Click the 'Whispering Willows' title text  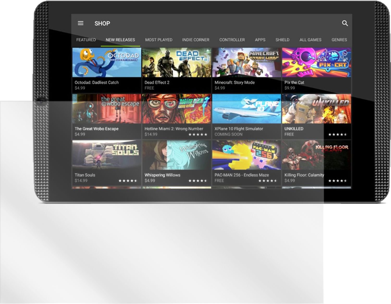pyautogui.click(x=162, y=175)
